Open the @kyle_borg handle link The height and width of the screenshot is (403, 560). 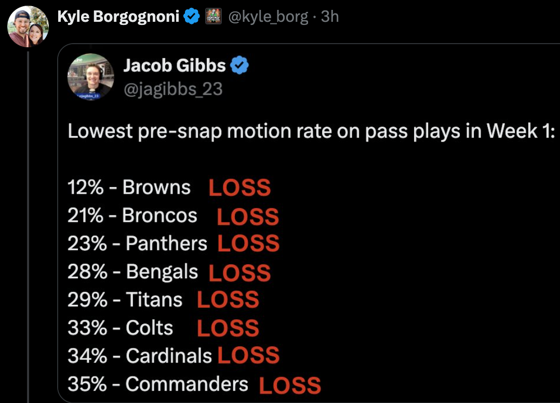268,17
